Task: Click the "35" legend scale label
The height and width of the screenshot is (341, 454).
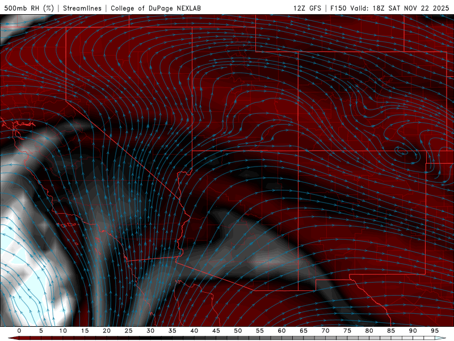Action: click(x=173, y=331)
